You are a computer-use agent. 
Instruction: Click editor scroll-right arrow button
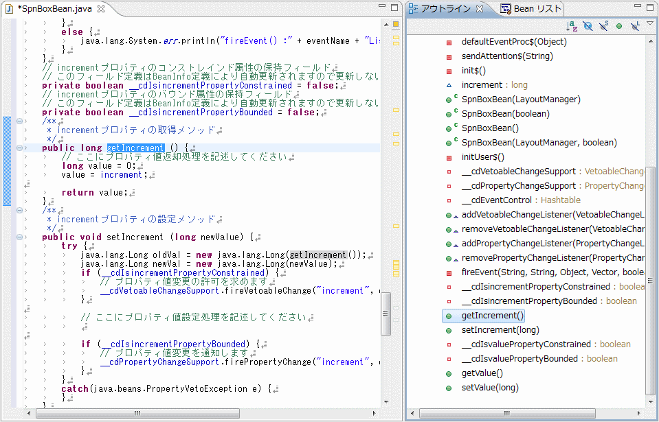point(375,413)
